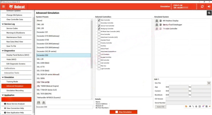Delete preset using trash icon below list

coord(44,103)
